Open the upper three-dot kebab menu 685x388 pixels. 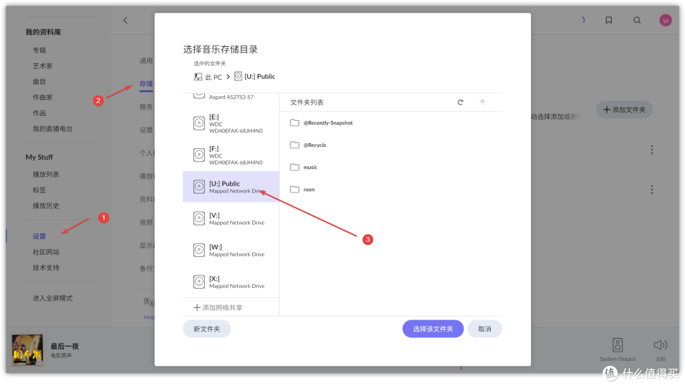tap(652, 149)
